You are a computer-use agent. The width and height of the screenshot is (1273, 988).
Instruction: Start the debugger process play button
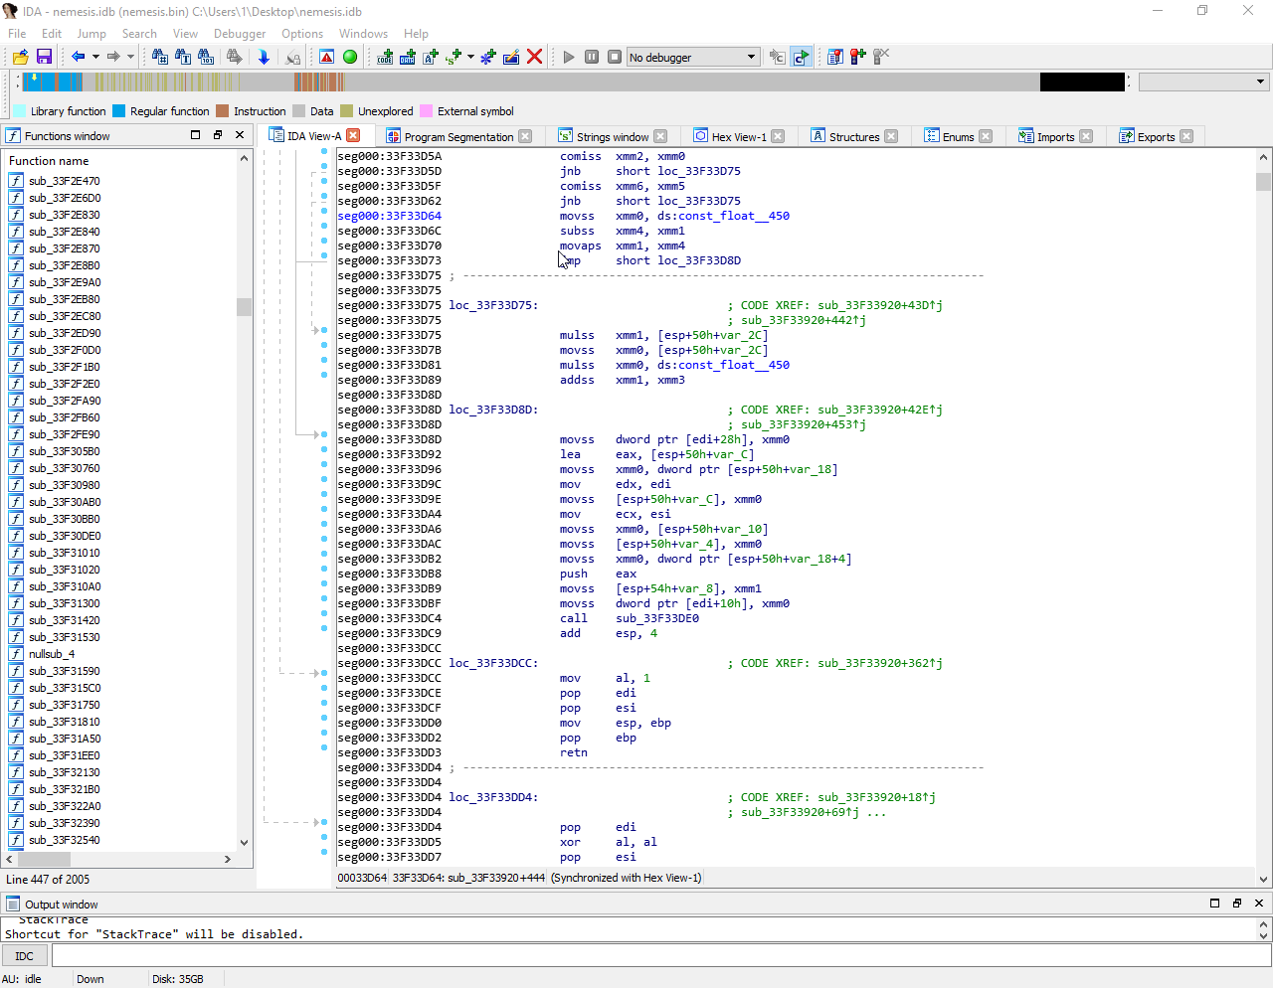(569, 57)
